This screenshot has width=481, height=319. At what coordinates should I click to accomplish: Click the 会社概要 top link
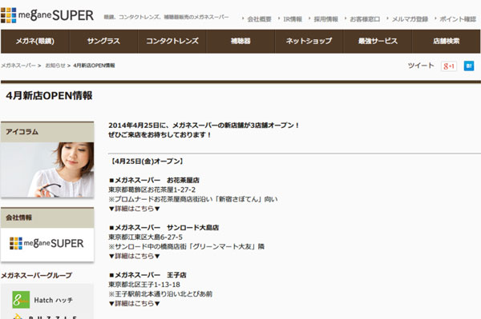pos(259,19)
